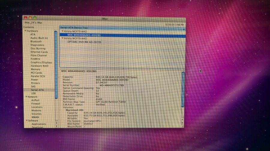Click the sidebar's blue scrollbar thumb
This screenshot has width=270, height=151.
pos(56,64)
